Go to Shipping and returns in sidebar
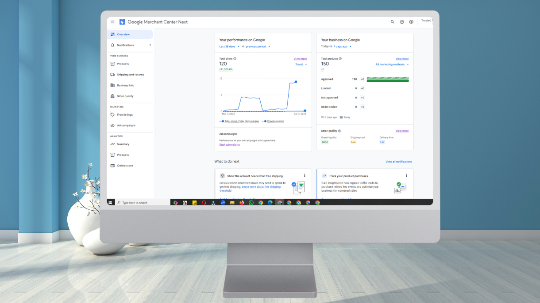 click(x=130, y=75)
